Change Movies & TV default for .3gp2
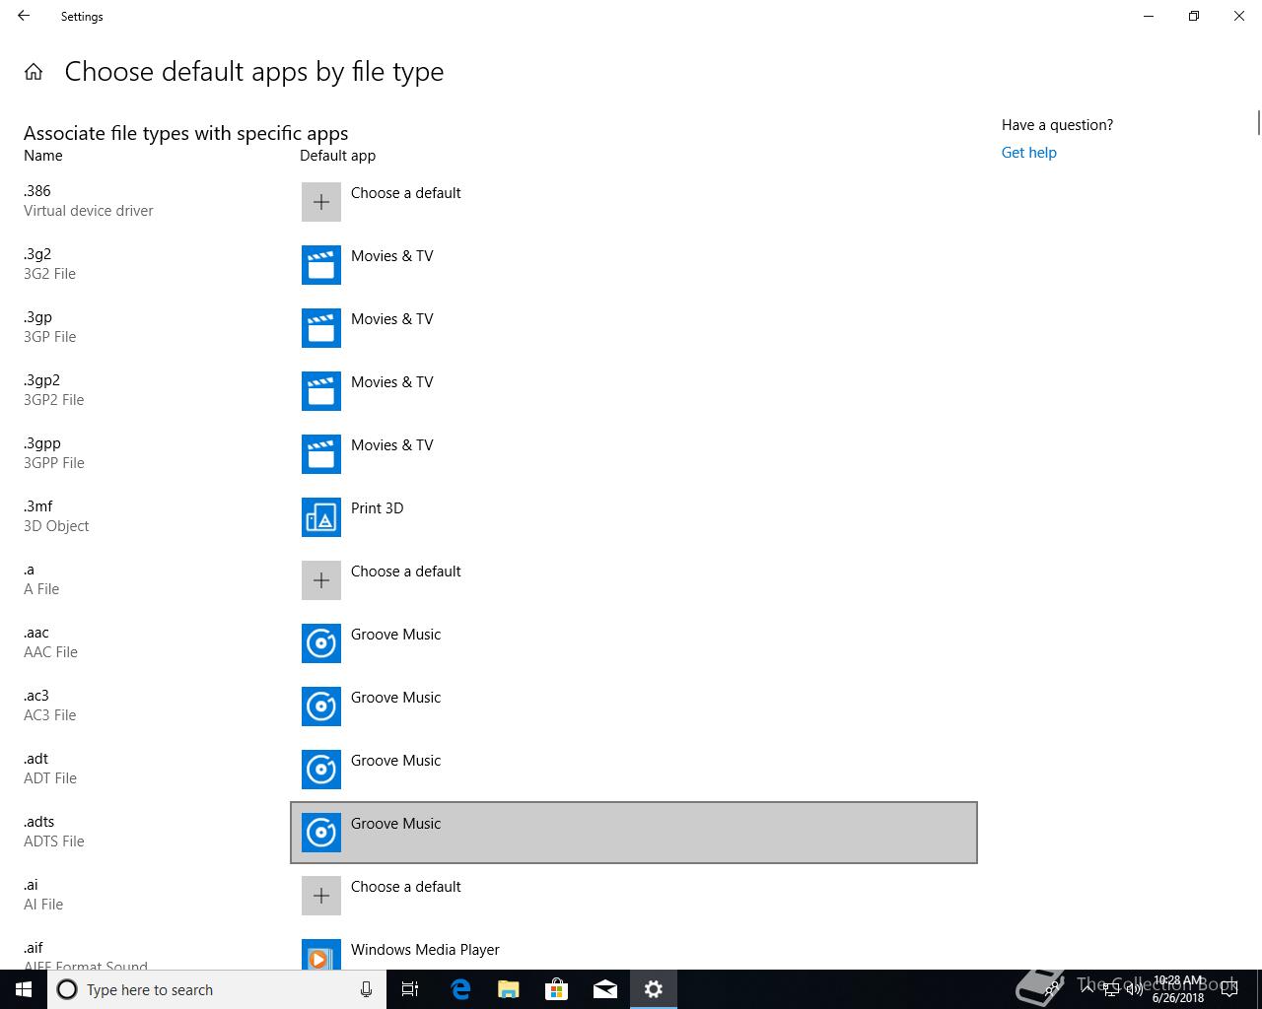Image resolution: width=1262 pixels, height=1009 pixels. click(x=634, y=391)
